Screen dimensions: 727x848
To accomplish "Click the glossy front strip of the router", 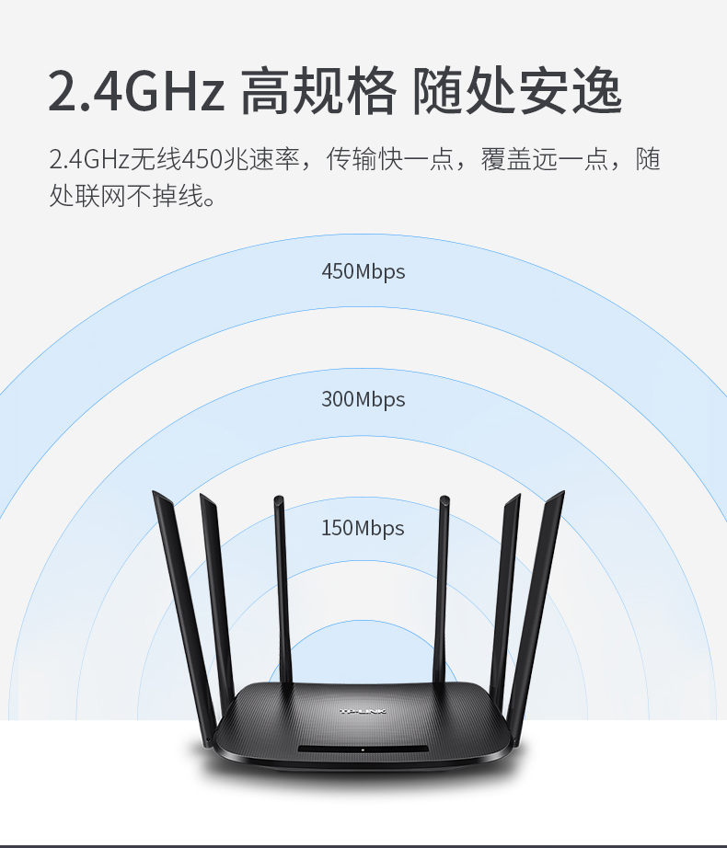I will point(363,749).
